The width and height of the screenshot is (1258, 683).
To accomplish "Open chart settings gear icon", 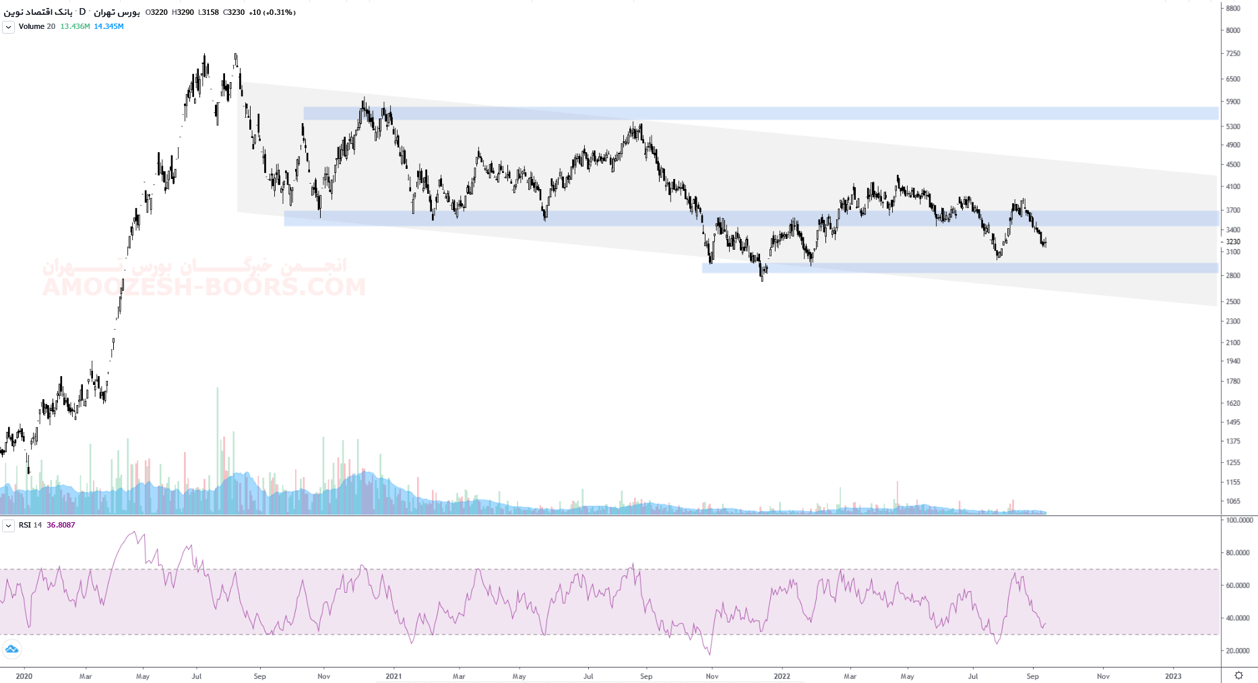I will pyautogui.click(x=1238, y=676).
